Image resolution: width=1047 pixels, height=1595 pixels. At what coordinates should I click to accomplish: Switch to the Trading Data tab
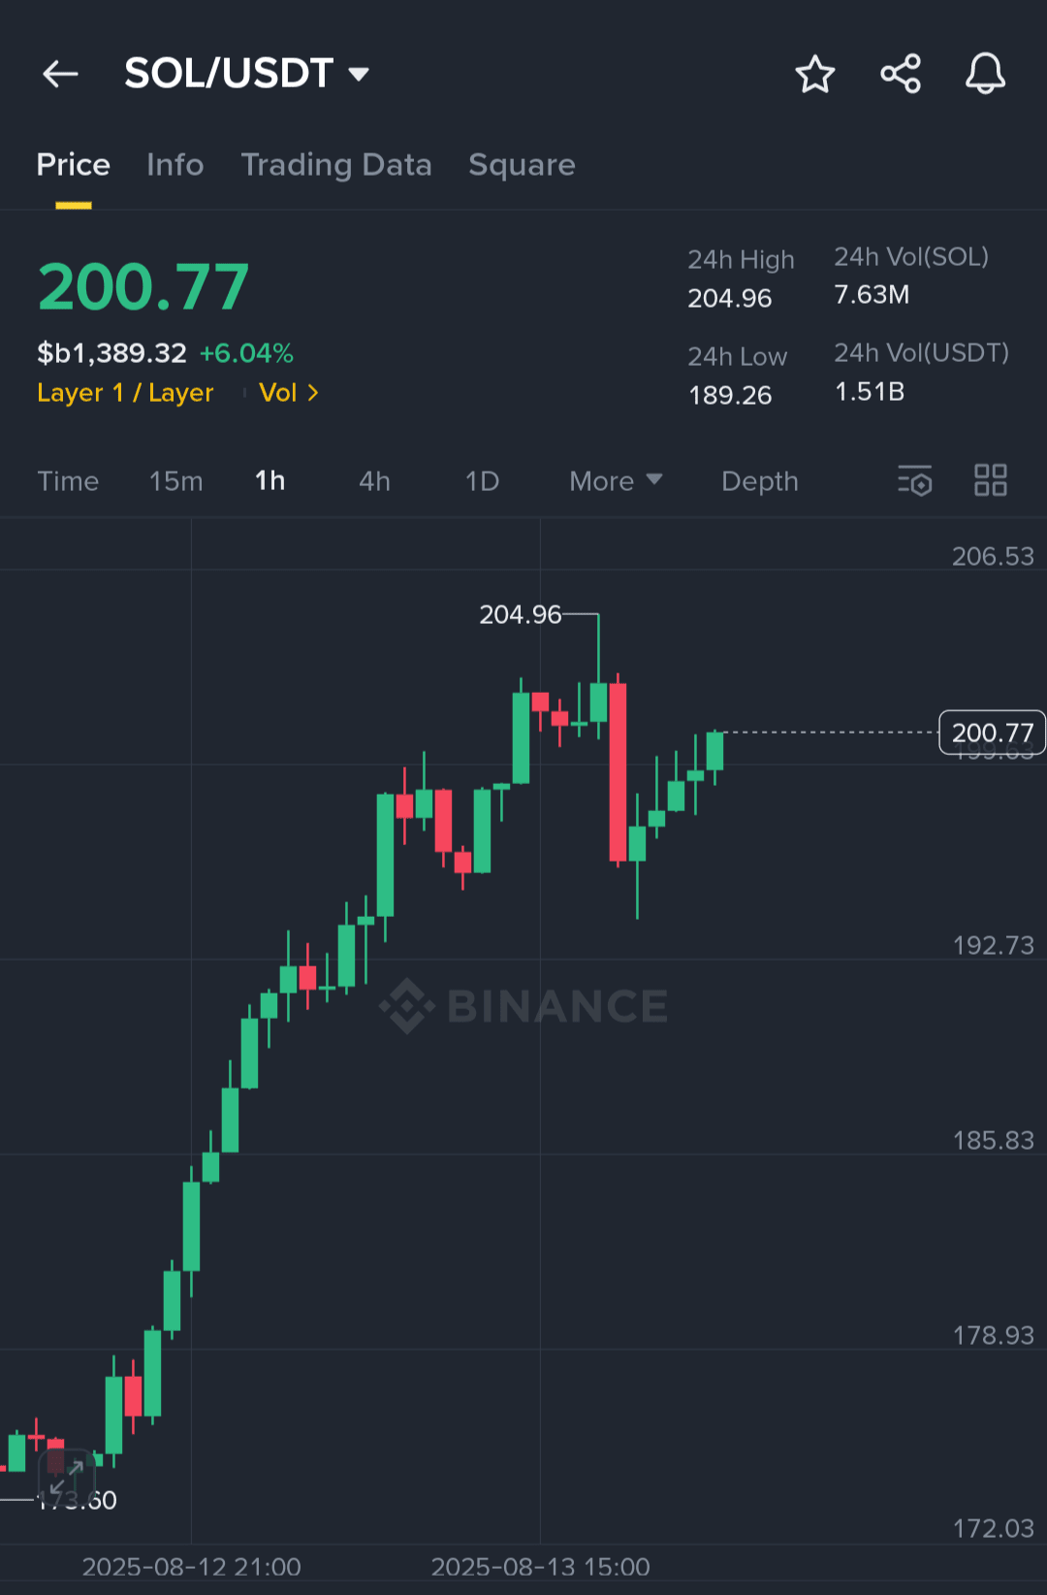(336, 165)
